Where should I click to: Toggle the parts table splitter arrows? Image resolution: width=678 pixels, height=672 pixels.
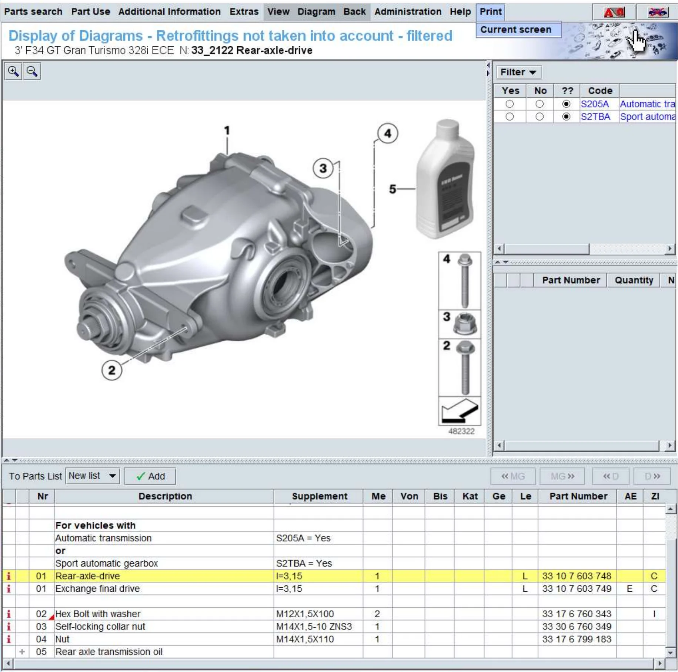10,460
